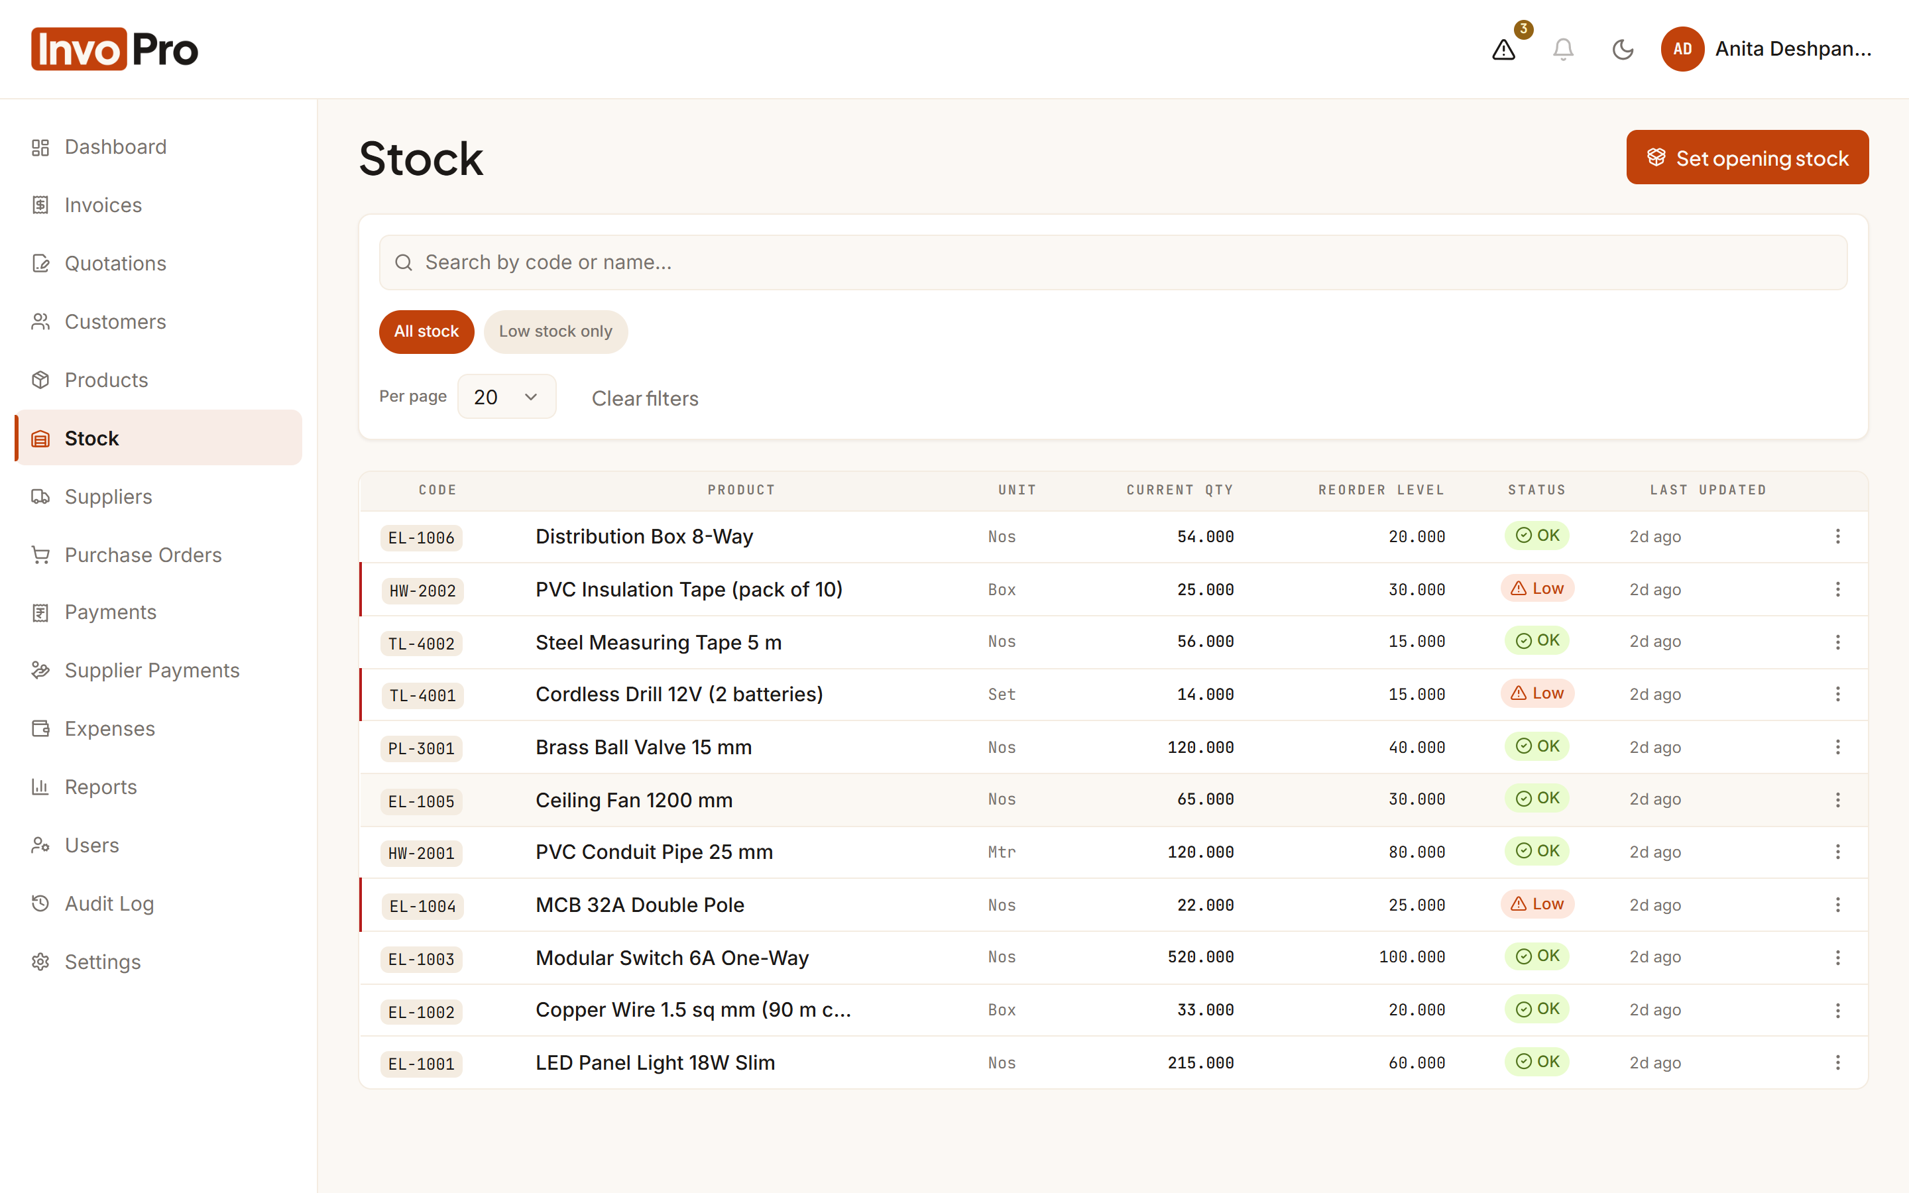Open Purchase Orders in sidebar

pos(158,555)
